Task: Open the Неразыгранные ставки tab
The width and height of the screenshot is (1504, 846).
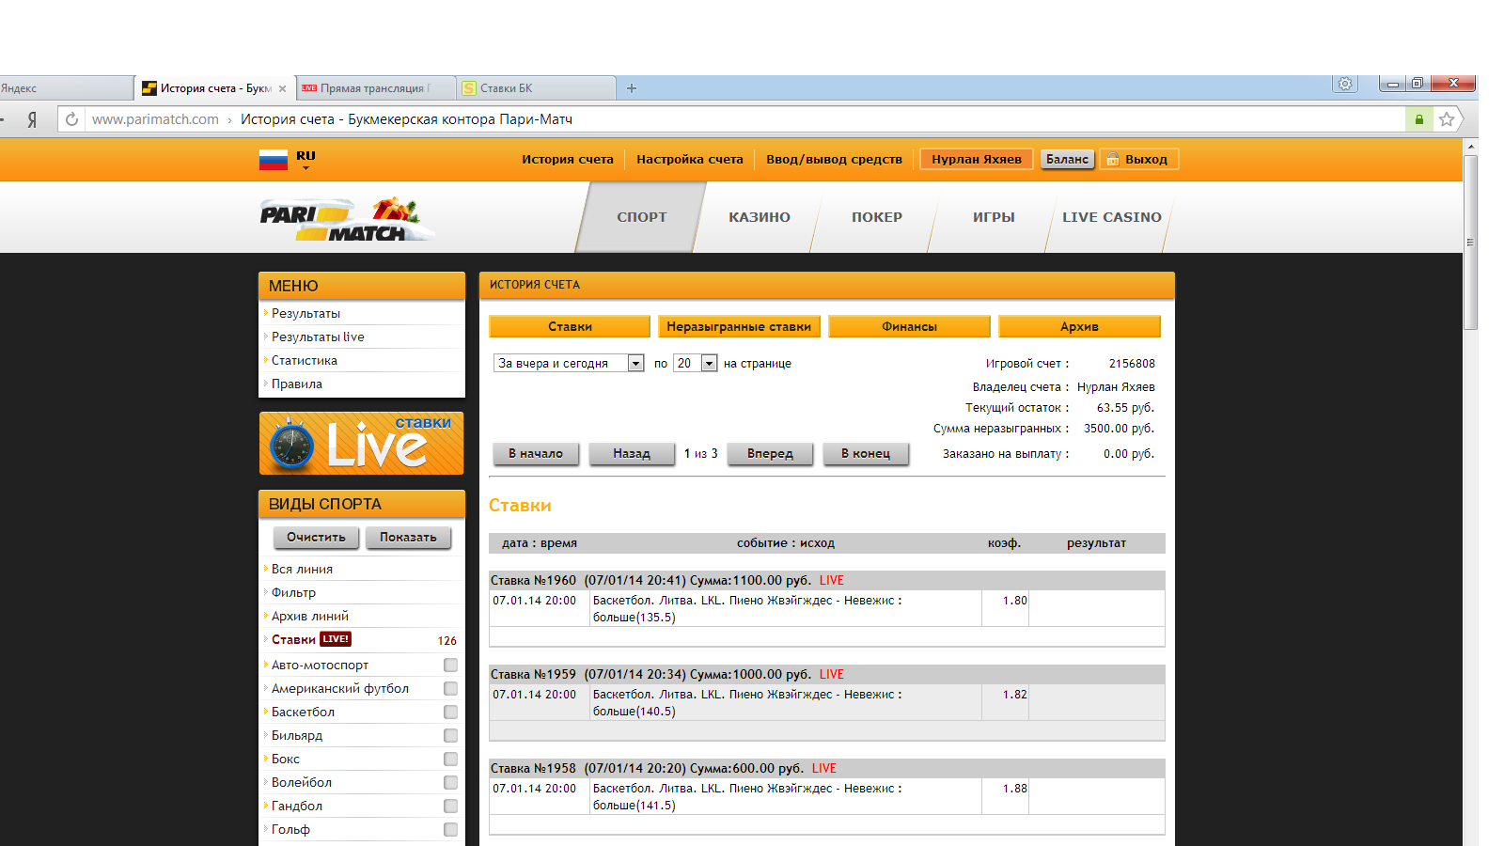Action: [x=739, y=326]
